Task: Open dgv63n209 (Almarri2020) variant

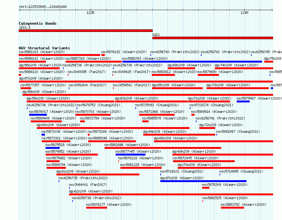Action: tap(137, 98)
